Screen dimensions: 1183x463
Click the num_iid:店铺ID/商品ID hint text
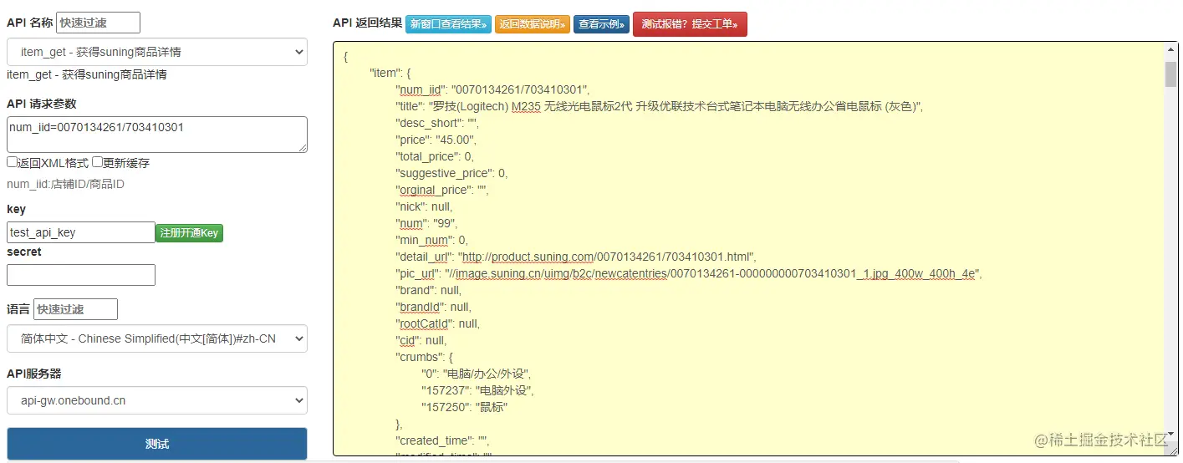pos(66,184)
